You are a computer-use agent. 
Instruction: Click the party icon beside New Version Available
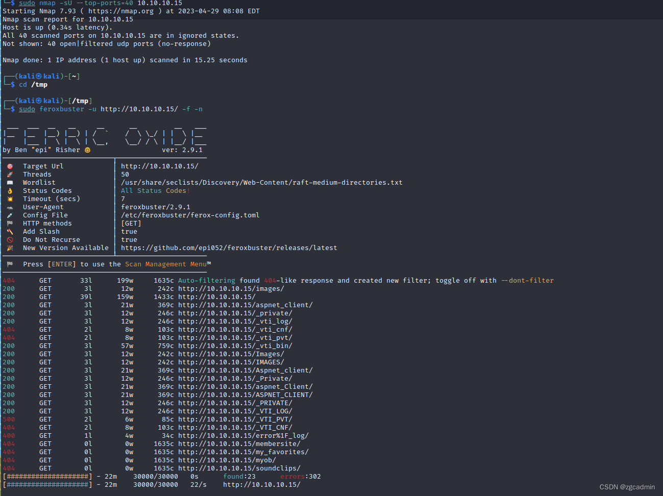(10, 248)
